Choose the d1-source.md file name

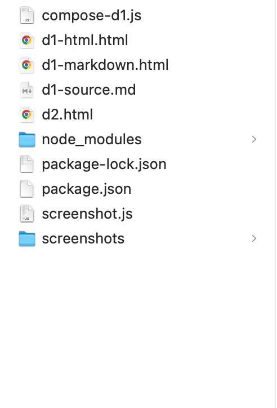point(89,90)
